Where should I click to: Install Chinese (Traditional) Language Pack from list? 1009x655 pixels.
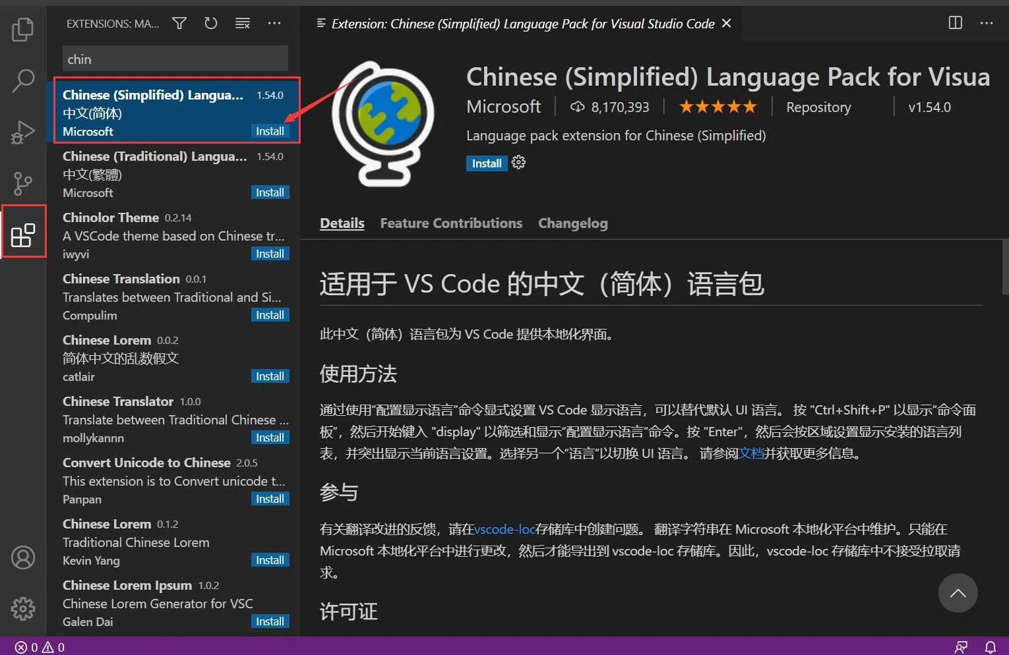270,192
